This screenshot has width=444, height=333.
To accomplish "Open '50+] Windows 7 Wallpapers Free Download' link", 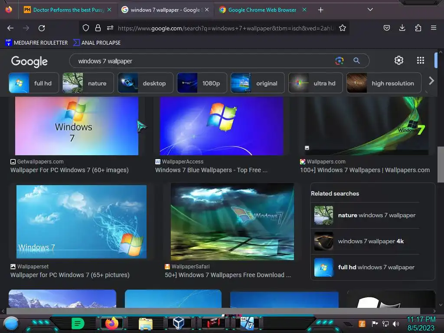I will [x=228, y=275].
